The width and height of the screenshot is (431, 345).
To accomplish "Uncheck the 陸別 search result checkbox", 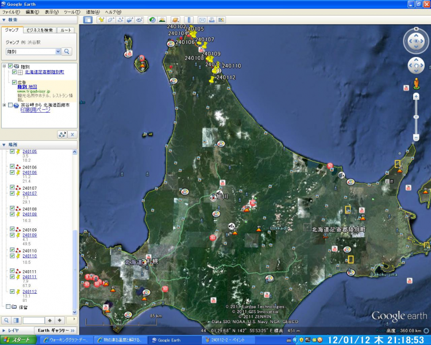I will click(10, 67).
